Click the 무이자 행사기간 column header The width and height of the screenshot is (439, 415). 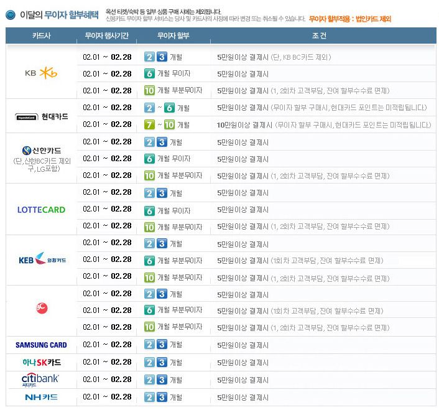coord(107,35)
